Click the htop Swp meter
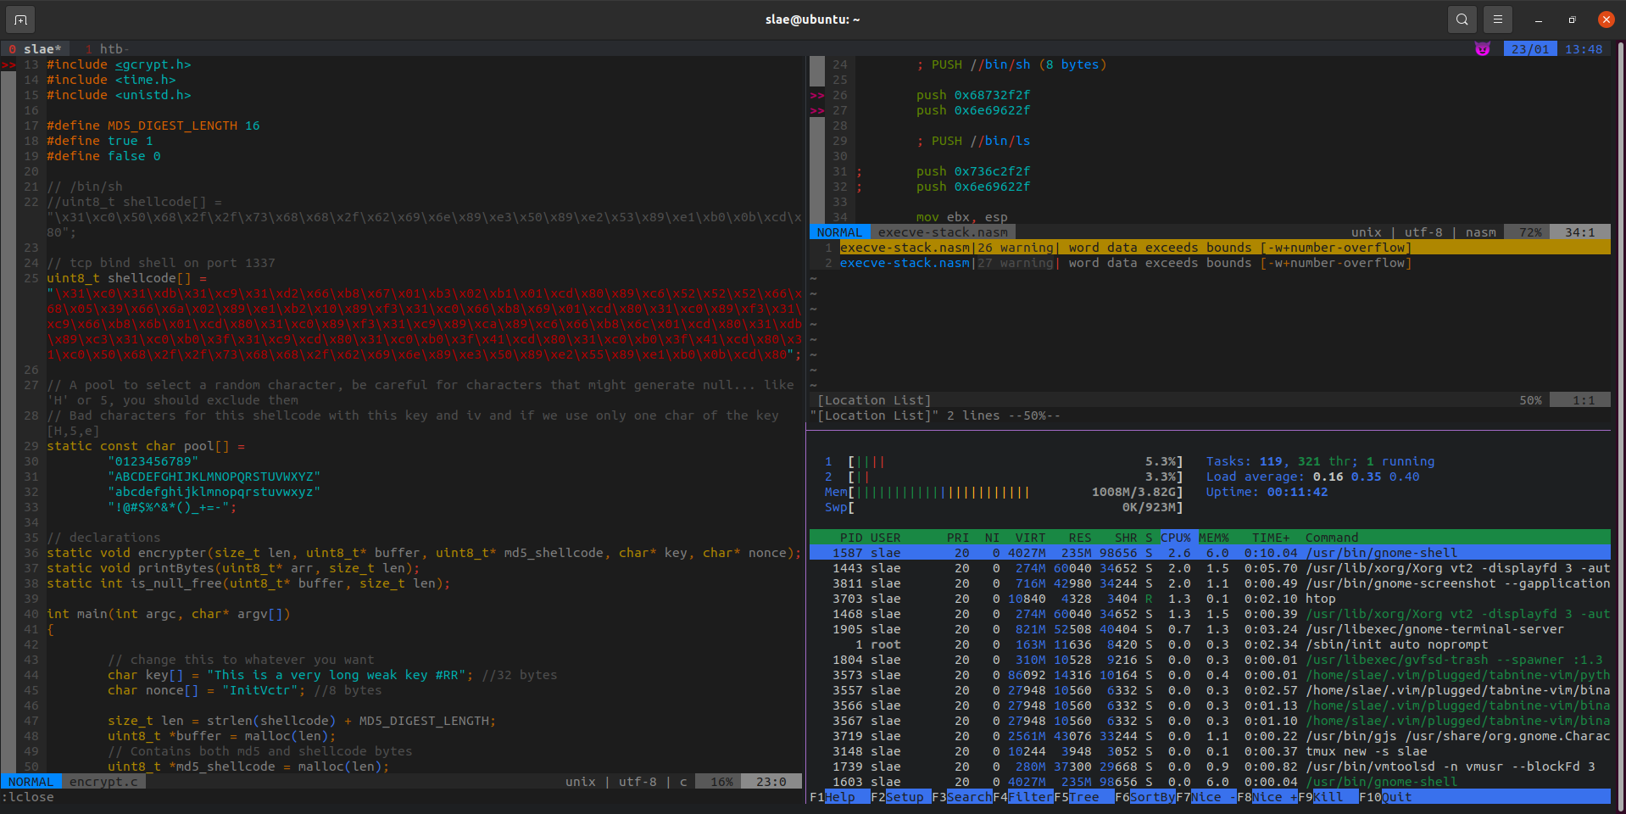The height and width of the screenshot is (814, 1626). click(1004, 507)
